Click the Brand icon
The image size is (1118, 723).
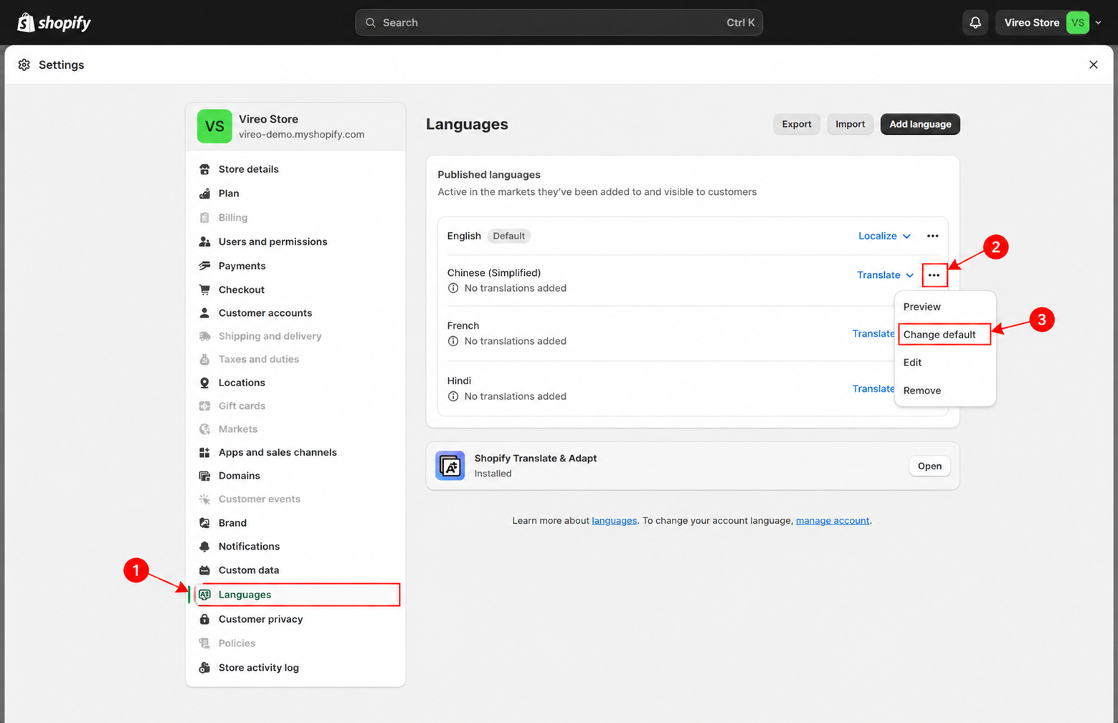204,523
